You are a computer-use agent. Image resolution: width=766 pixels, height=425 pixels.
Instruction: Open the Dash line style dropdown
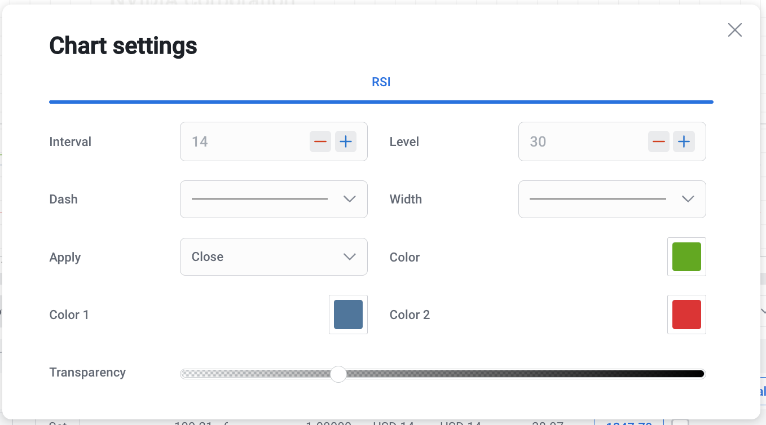point(274,199)
